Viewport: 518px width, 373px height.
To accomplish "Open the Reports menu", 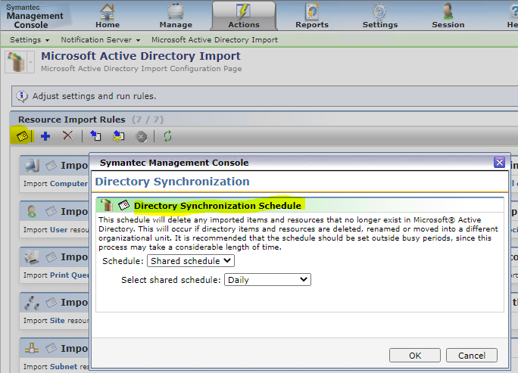I will (312, 16).
